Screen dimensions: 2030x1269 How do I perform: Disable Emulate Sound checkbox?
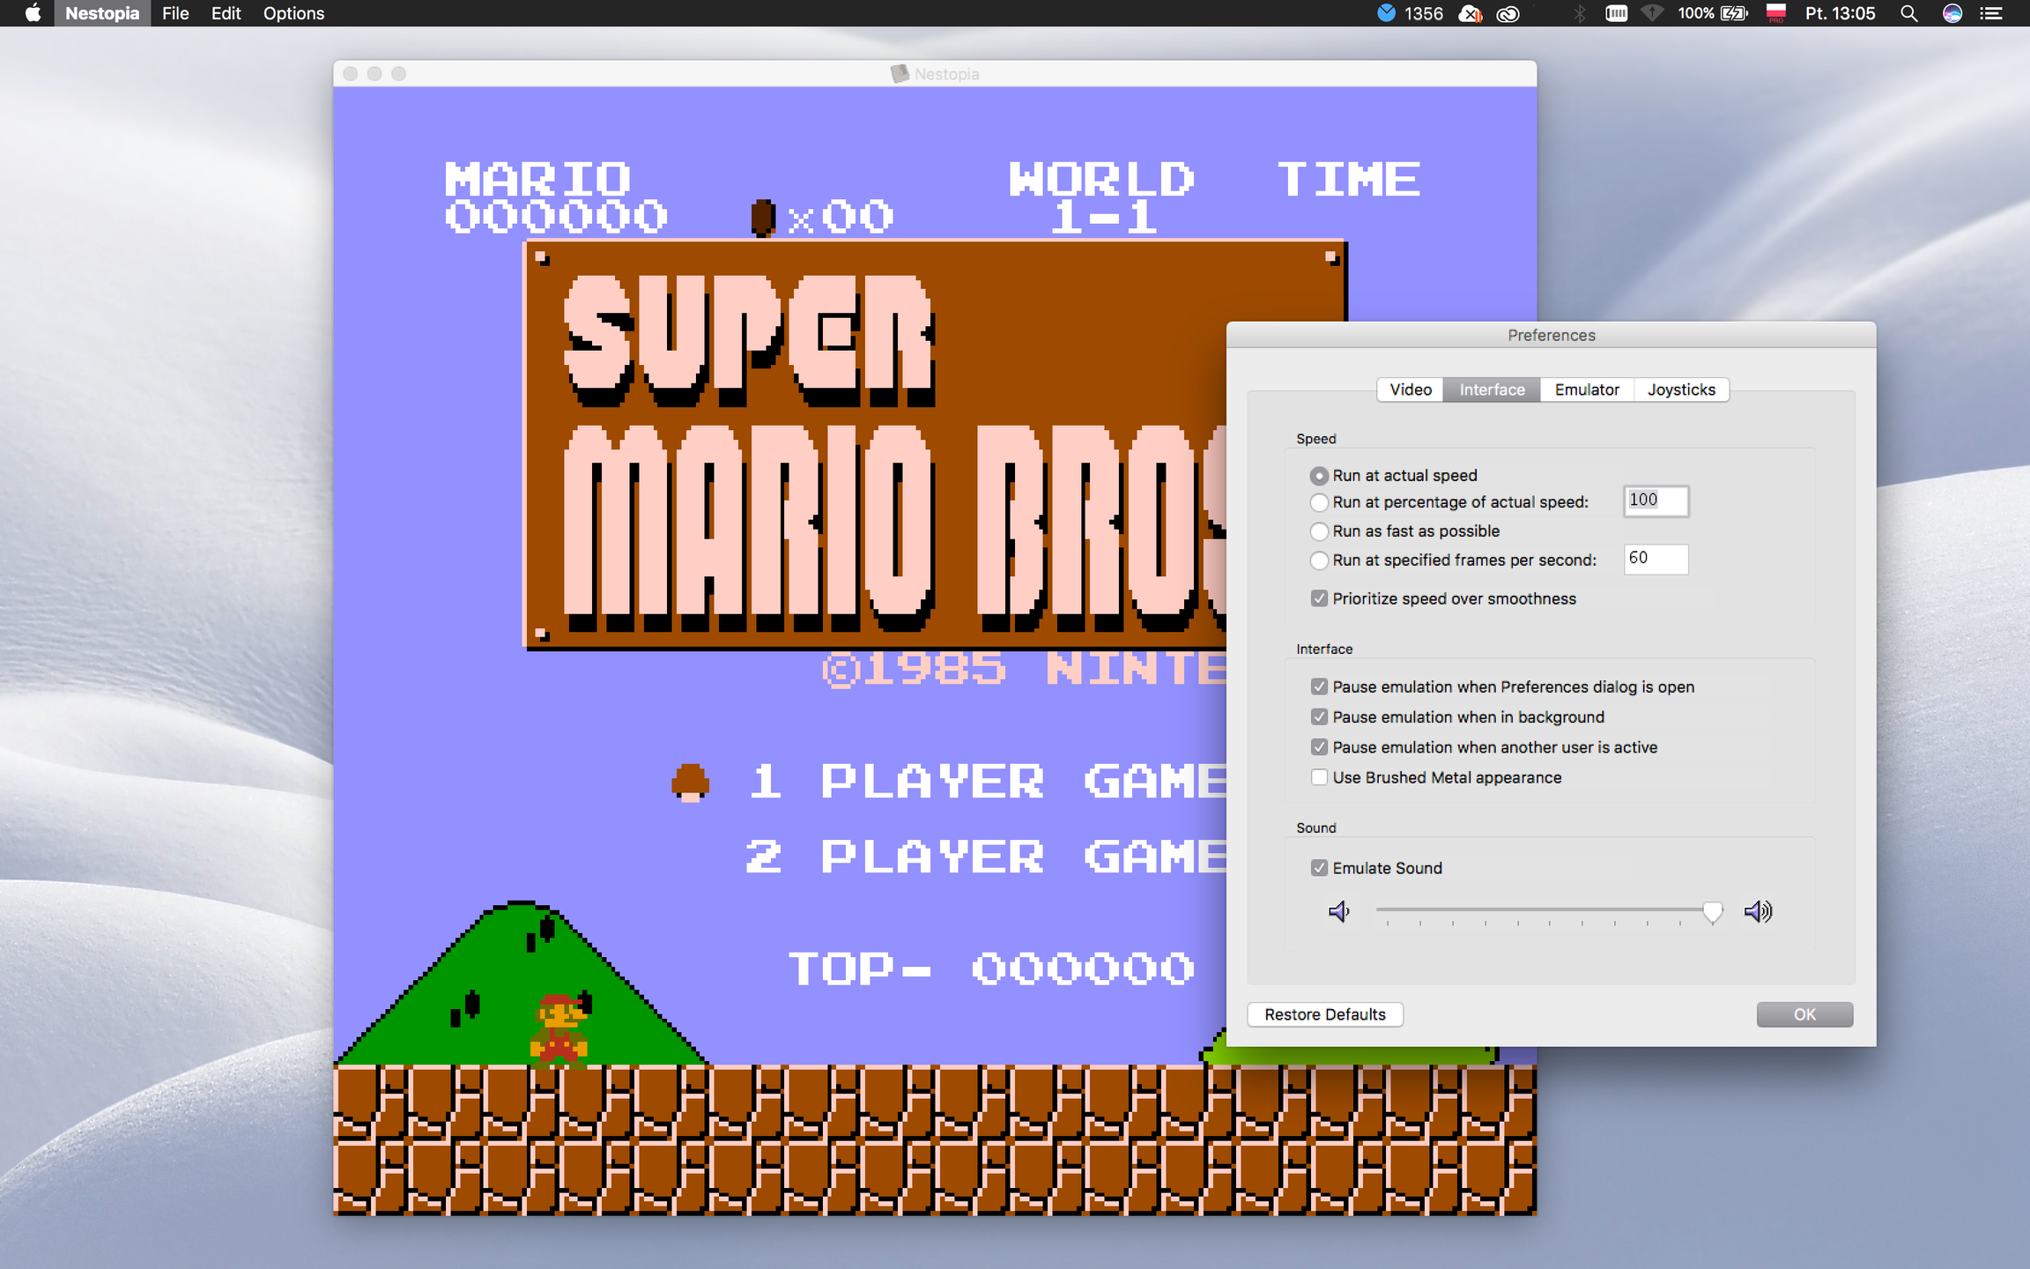pyautogui.click(x=1319, y=868)
